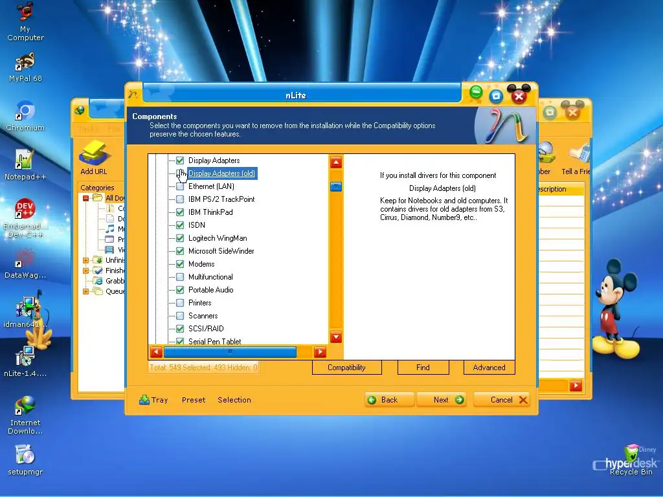Select All Downloads folder in Categories
The width and height of the screenshot is (663, 497).
tap(98, 198)
